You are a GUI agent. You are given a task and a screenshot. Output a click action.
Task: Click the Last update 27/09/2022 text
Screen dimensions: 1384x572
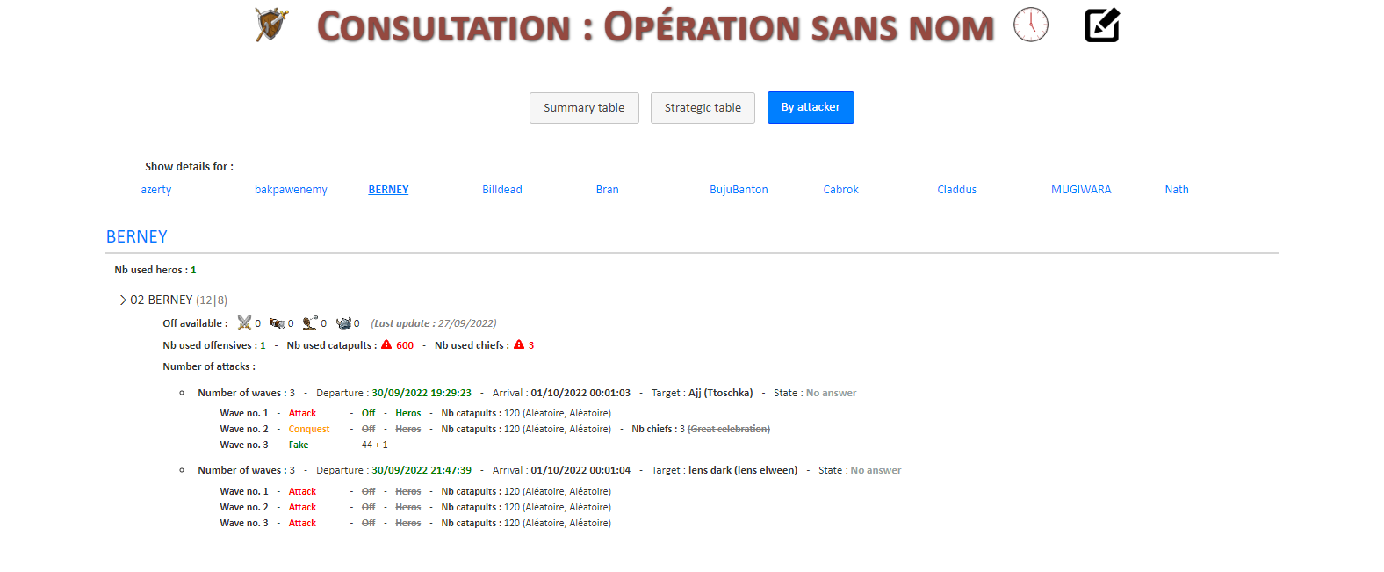(x=434, y=323)
